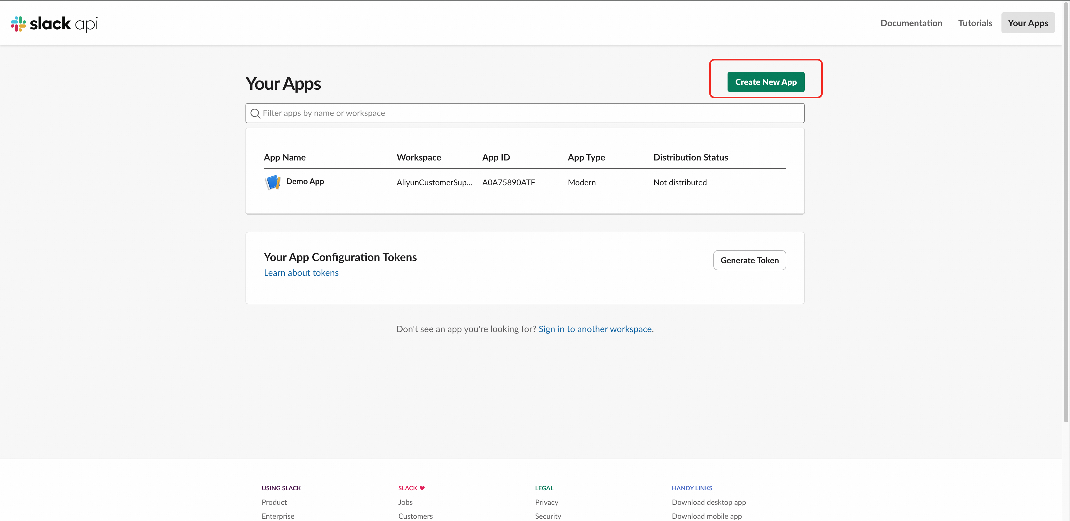This screenshot has height=521, width=1070.
Task: Open the Enterprise footer link
Action: (x=278, y=516)
